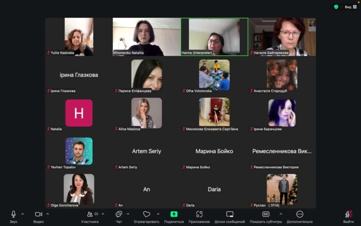Select Hanna (interpreter) video tile
Screen dimensions: 361x226
click(214, 36)
